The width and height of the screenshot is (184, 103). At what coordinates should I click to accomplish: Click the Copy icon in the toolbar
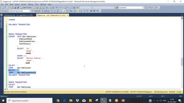coord(50,8)
